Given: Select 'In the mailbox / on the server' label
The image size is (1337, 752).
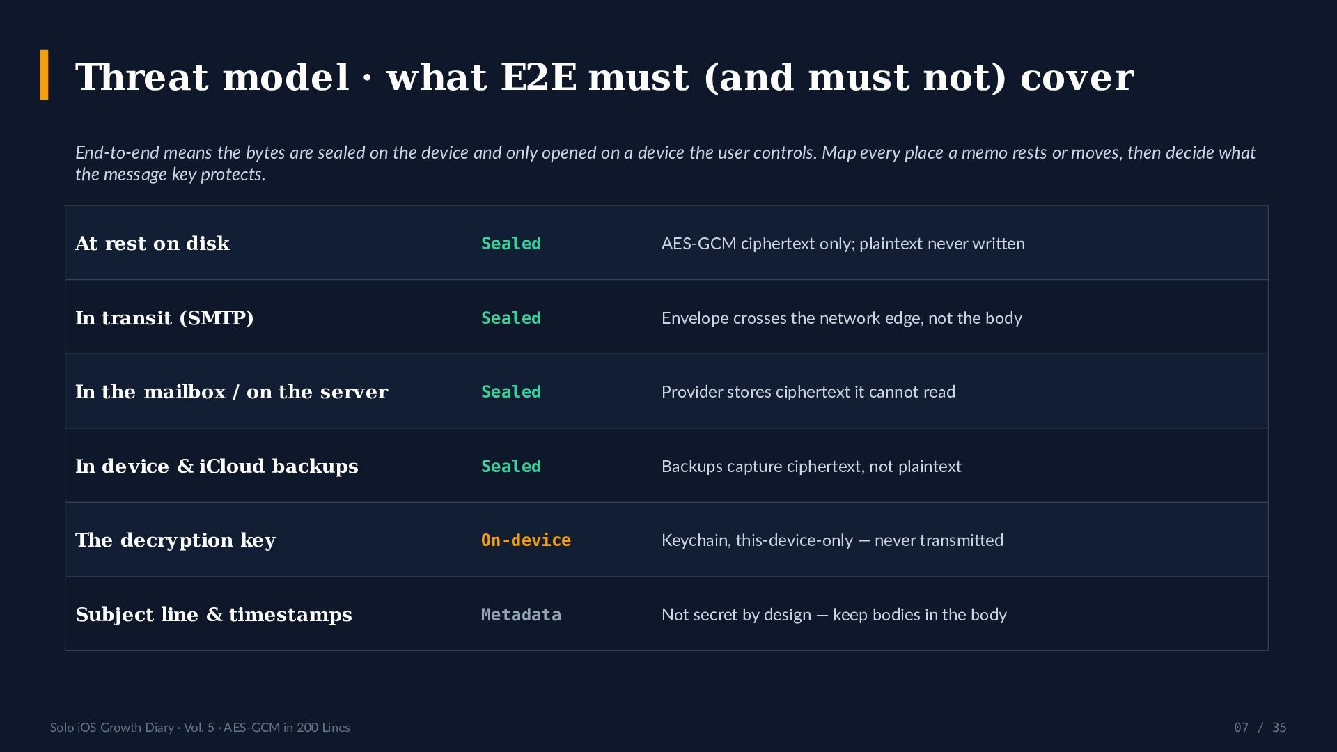Looking at the screenshot, I should (x=232, y=392).
